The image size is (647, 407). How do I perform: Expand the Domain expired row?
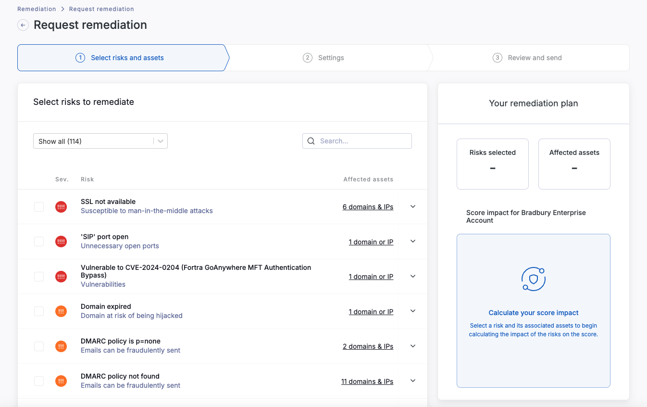pyautogui.click(x=413, y=311)
